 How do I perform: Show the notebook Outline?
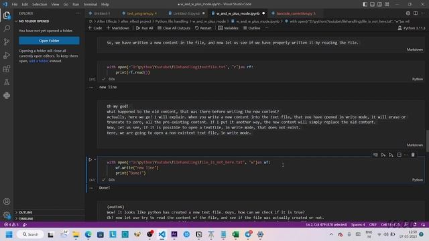pos(251,28)
